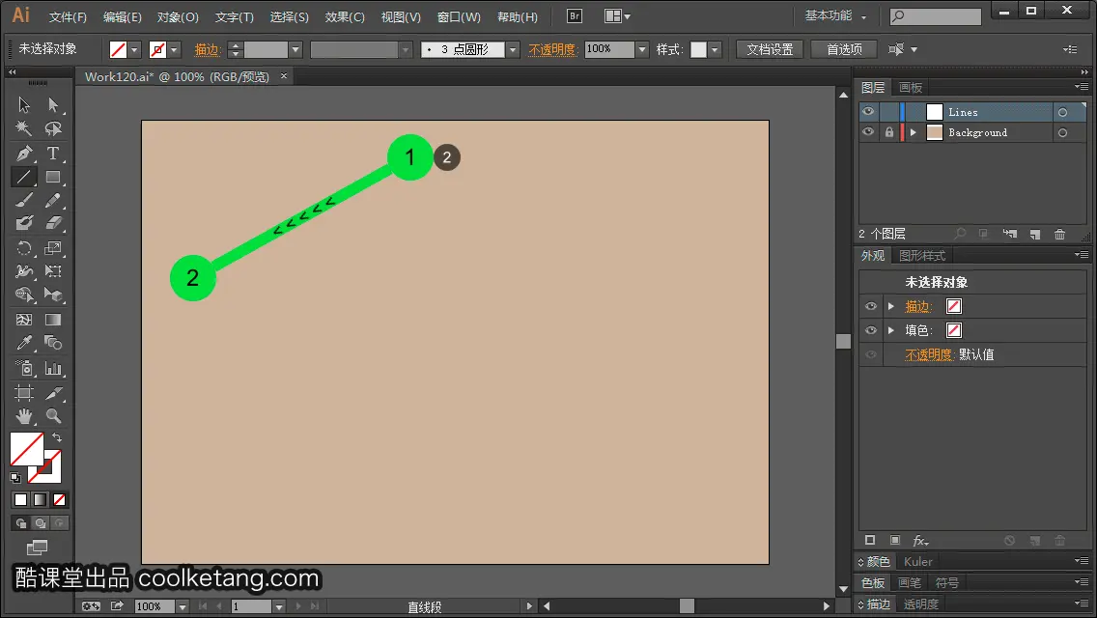The height and width of the screenshot is (618, 1097).
Task: Pick the Eyedropper tool
Action: (24, 343)
